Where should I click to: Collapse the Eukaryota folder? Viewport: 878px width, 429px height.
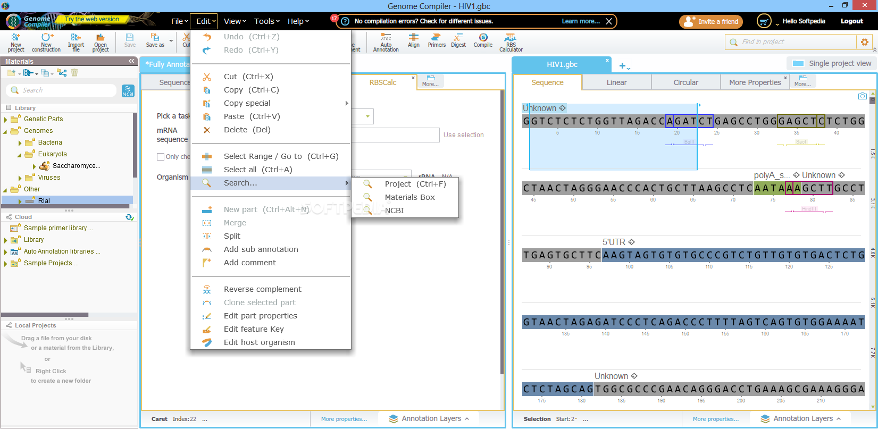pyautogui.click(x=20, y=155)
